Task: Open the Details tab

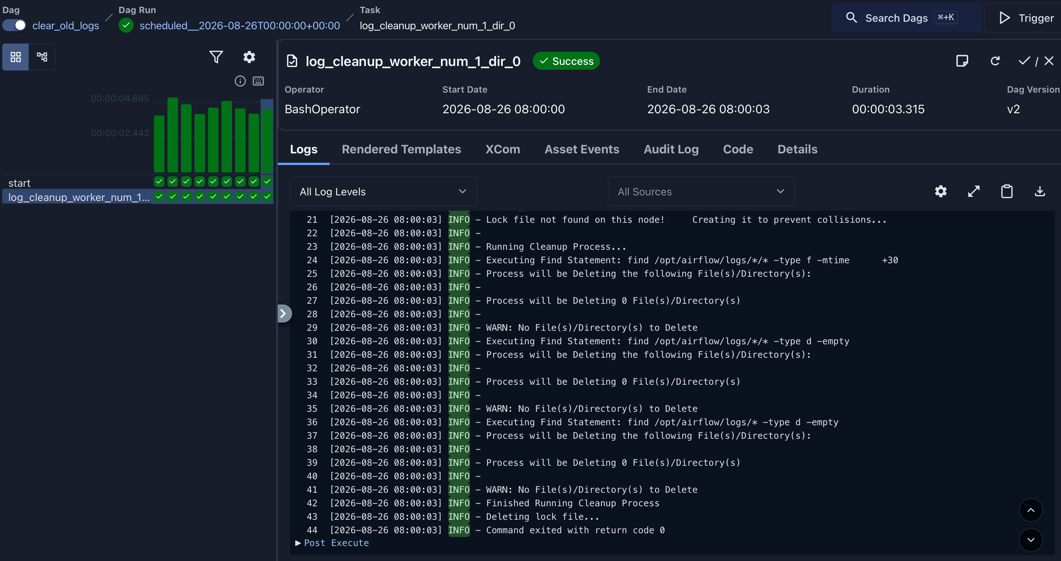Action: [797, 149]
